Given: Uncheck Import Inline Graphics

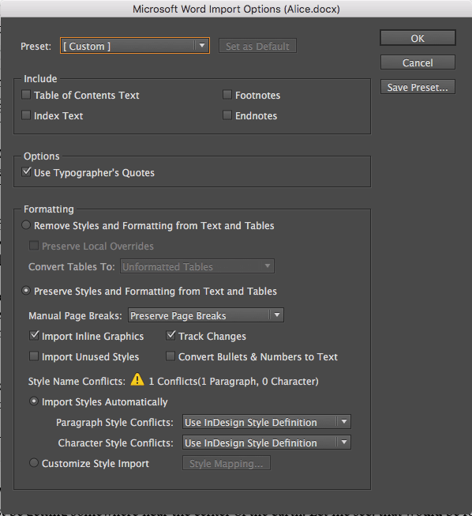Looking at the screenshot, I should pyautogui.click(x=34, y=336).
